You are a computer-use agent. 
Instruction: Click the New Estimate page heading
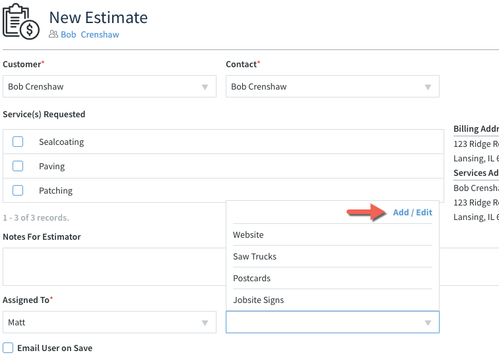[x=98, y=18]
